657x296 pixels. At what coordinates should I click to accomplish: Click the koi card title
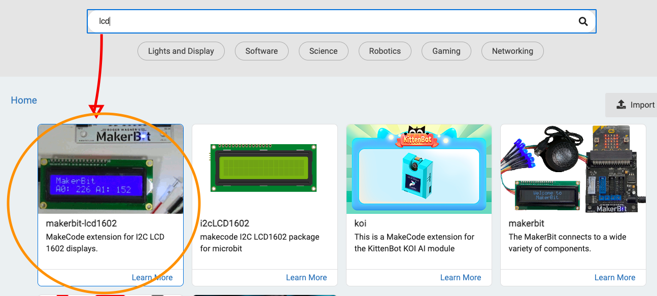click(360, 223)
